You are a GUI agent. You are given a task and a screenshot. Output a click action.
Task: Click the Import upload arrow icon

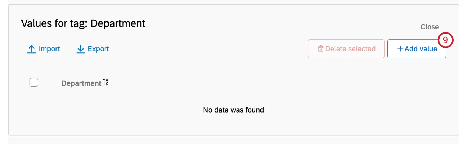click(32, 49)
